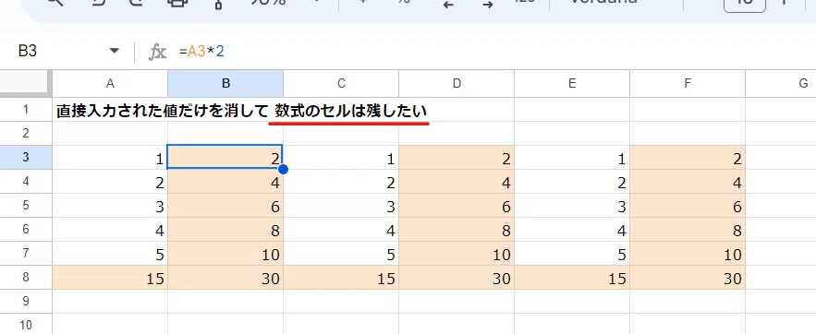Select column F header
Viewport: 816px width, 334px height.
tap(688, 84)
